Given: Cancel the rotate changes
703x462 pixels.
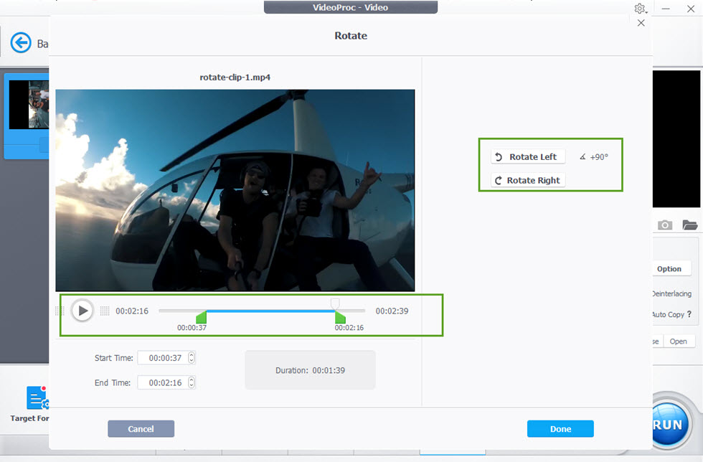Looking at the screenshot, I should tap(141, 429).
